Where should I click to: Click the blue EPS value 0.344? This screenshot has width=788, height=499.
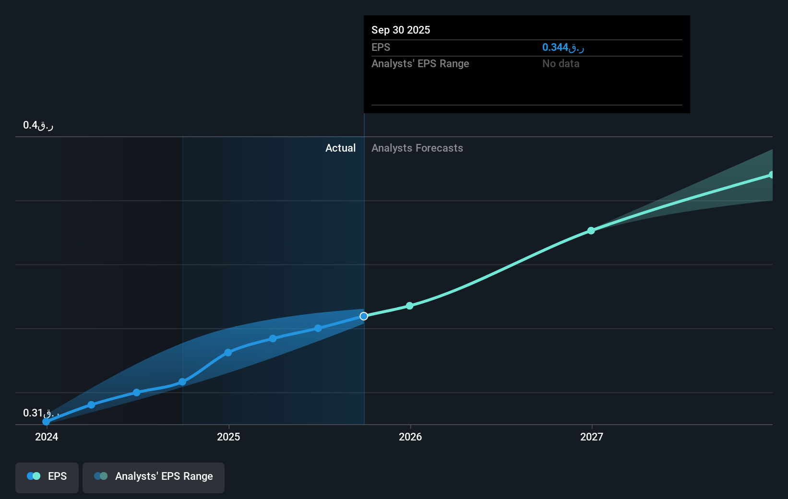(561, 48)
